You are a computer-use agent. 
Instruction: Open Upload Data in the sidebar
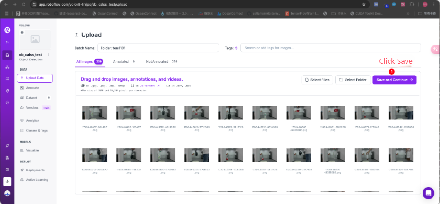pyautogui.click(x=35, y=78)
